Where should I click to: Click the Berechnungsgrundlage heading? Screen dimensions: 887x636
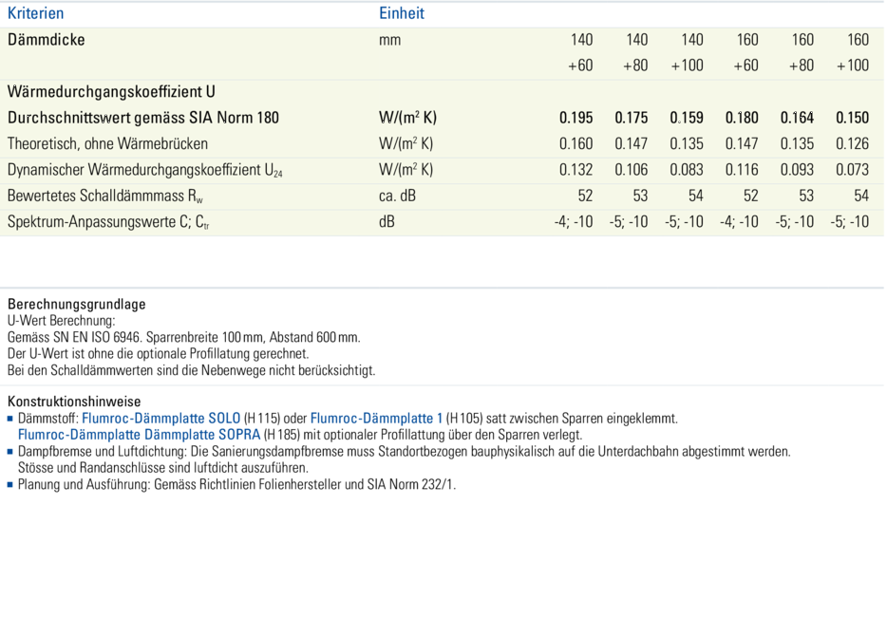pyautogui.click(x=77, y=305)
